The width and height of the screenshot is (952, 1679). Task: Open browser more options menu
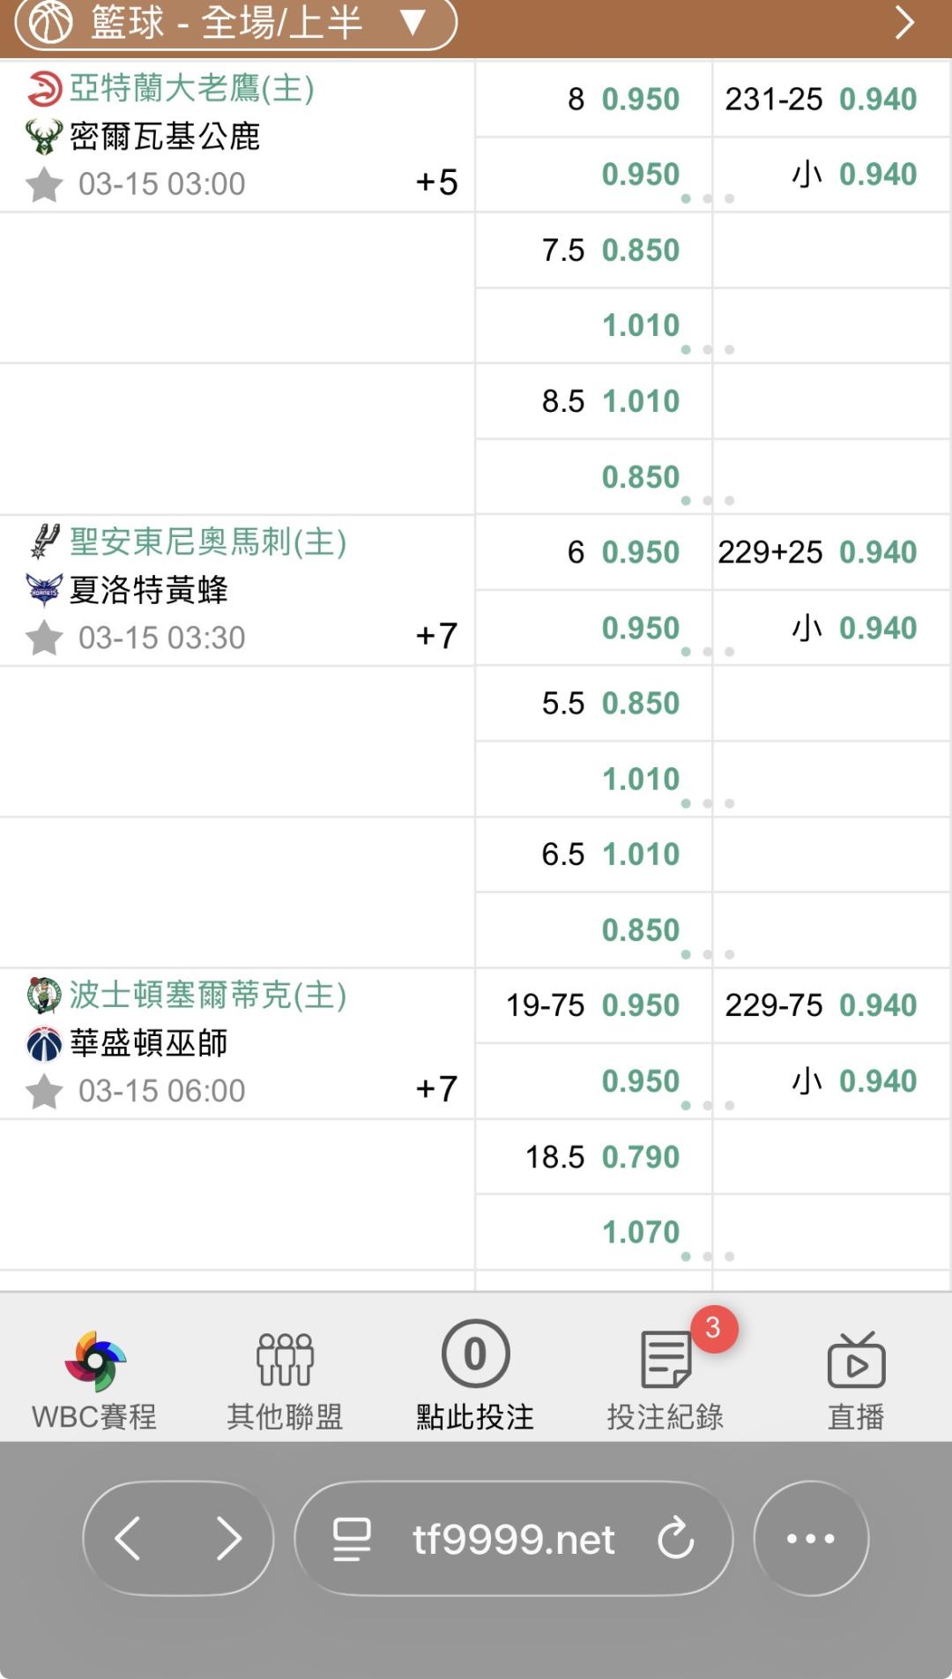point(811,1538)
